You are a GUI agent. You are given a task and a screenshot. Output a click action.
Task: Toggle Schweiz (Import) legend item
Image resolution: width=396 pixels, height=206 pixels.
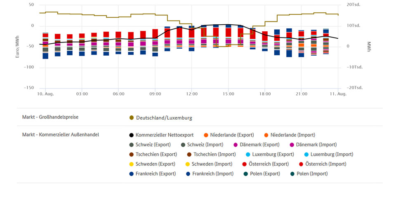(202, 145)
